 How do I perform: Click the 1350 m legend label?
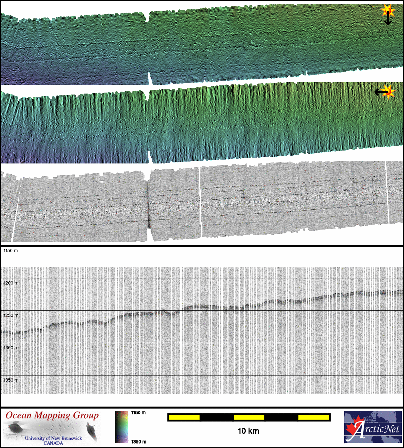(138, 442)
